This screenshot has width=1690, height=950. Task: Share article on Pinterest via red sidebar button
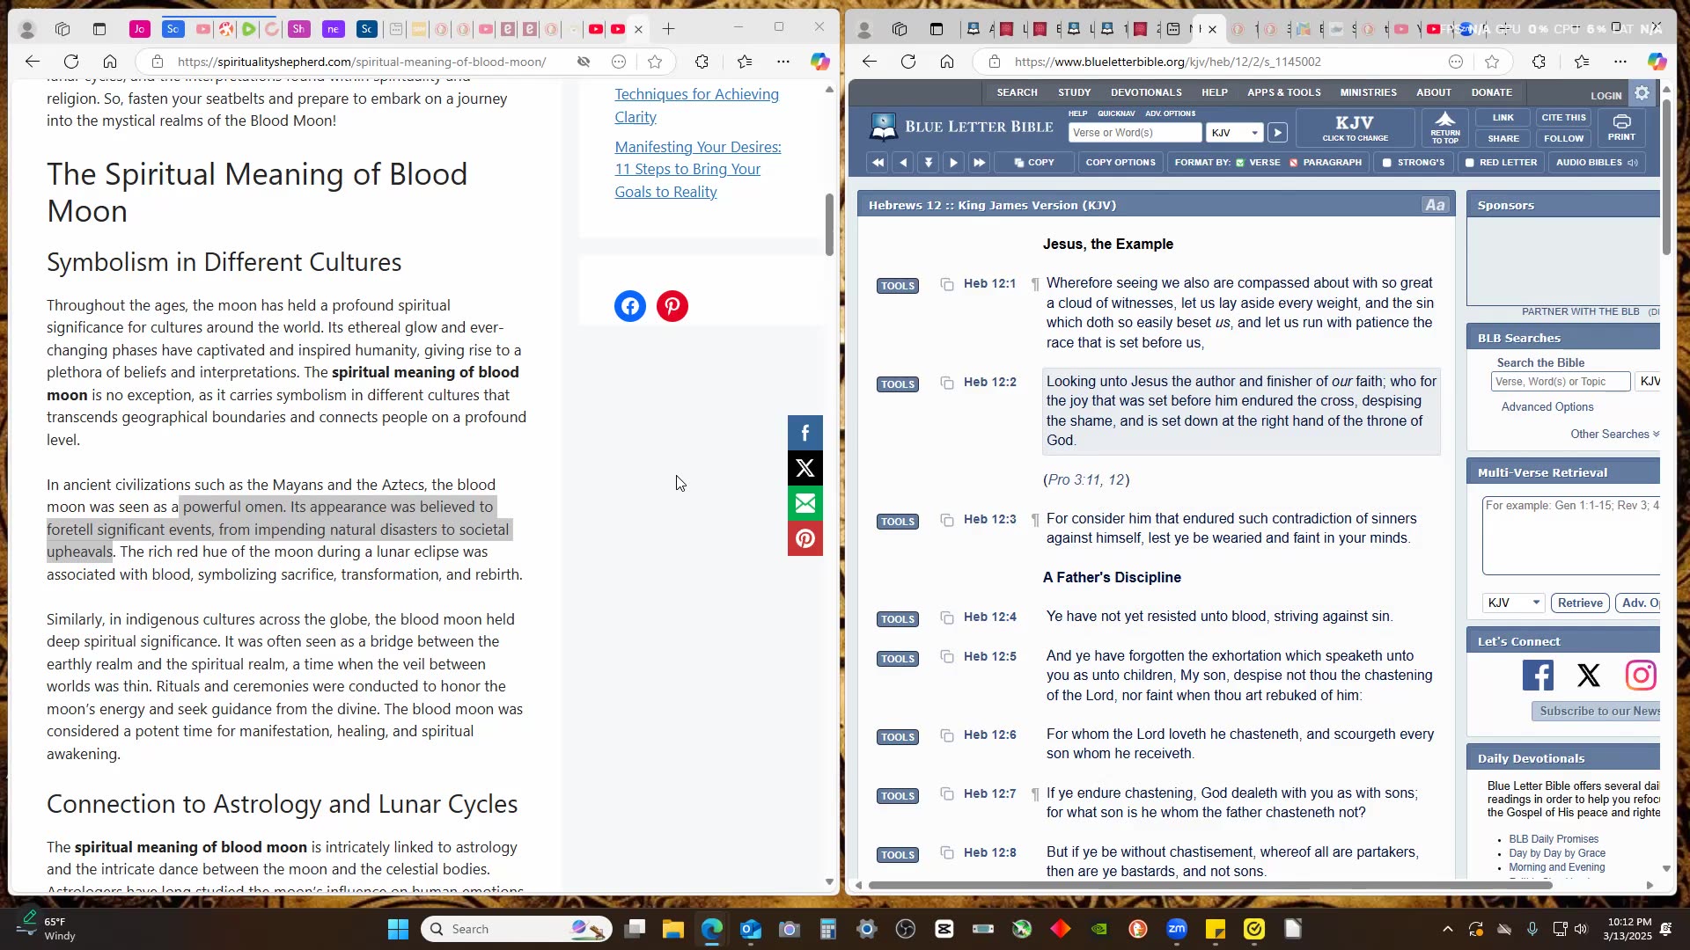pos(805,539)
